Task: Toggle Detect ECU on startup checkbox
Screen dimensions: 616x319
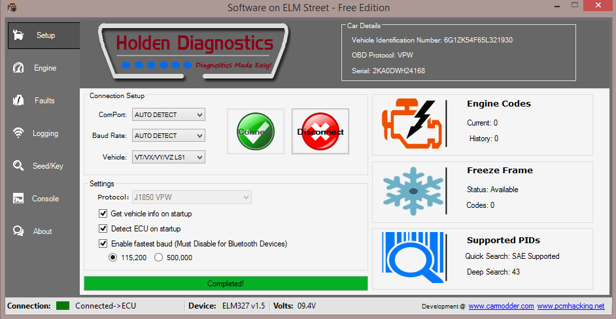Action: 103,229
